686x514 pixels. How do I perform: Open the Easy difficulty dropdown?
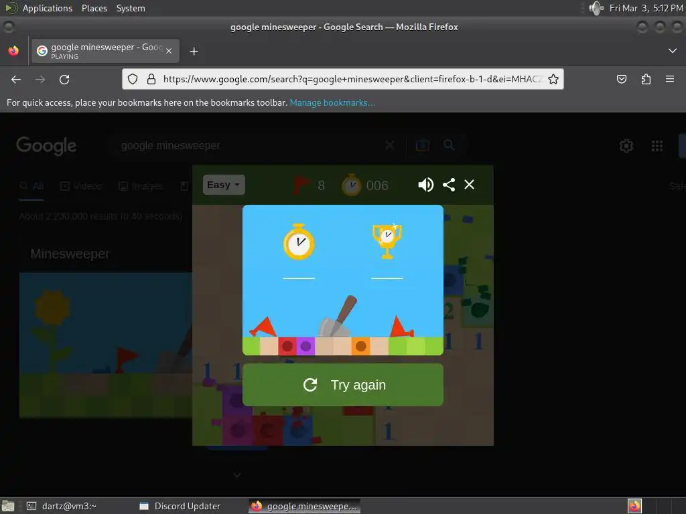tap(224, 185)
